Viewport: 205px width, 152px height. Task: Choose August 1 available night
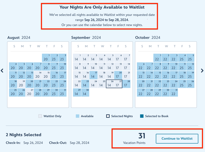(x=46, y=58)
